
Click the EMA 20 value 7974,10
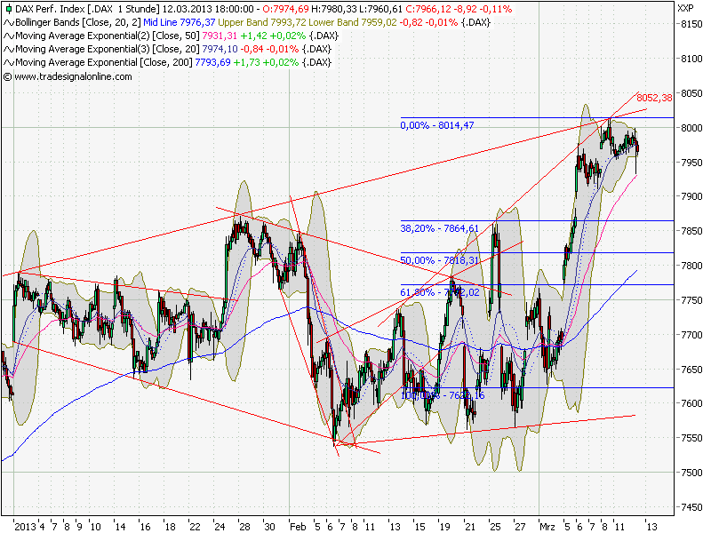pyautogui.click(x=220, y=49)
